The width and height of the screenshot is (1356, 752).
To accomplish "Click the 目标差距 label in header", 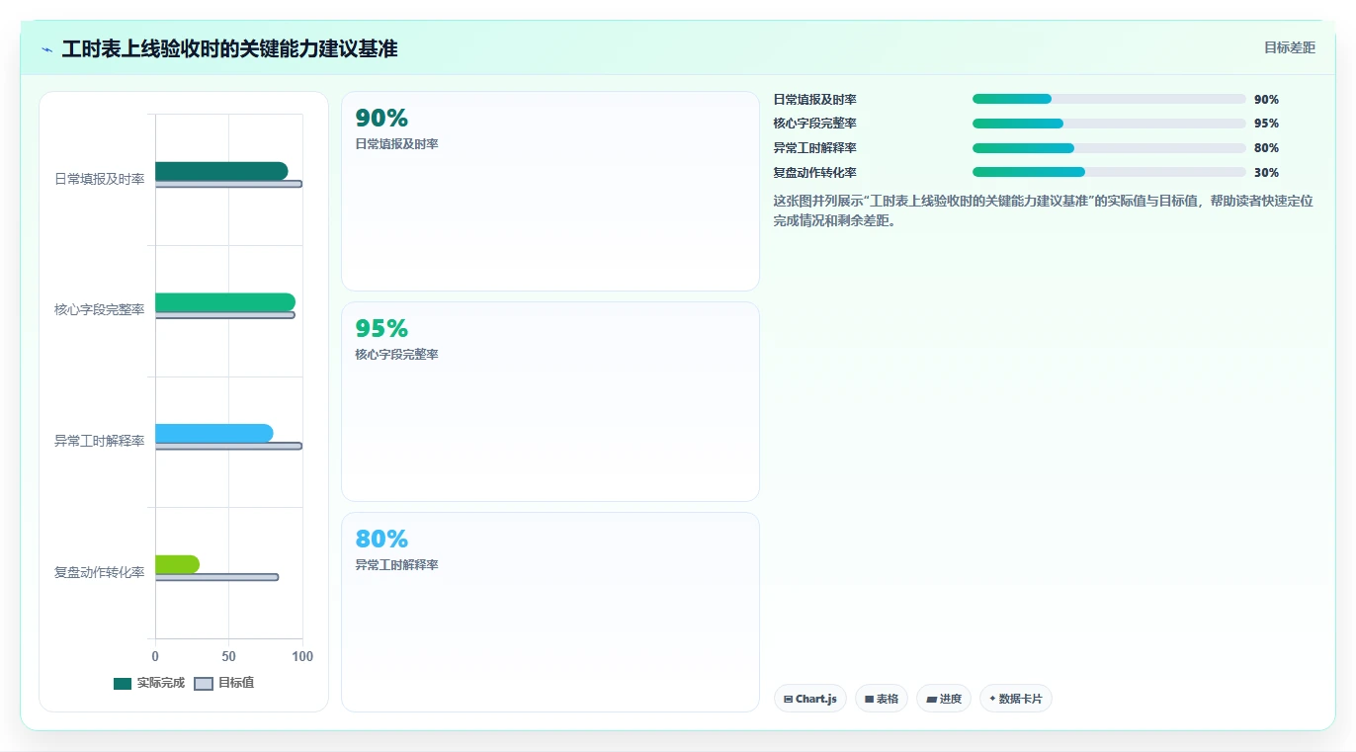I will tap(1290, 47).
